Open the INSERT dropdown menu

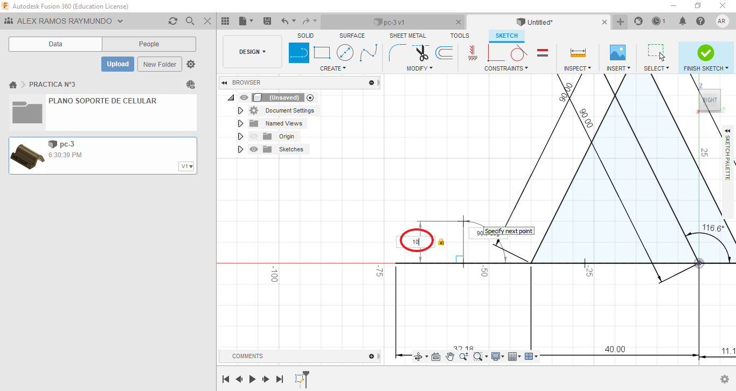coord(617,68)
